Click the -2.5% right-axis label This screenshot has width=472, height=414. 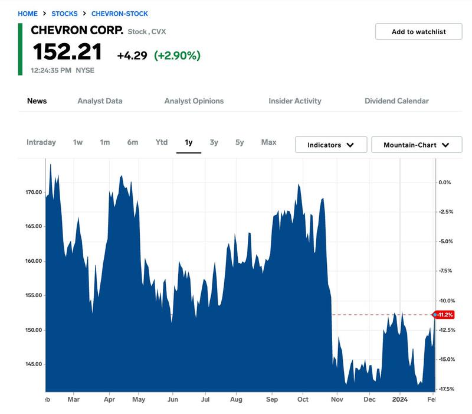tap(445, 212)
